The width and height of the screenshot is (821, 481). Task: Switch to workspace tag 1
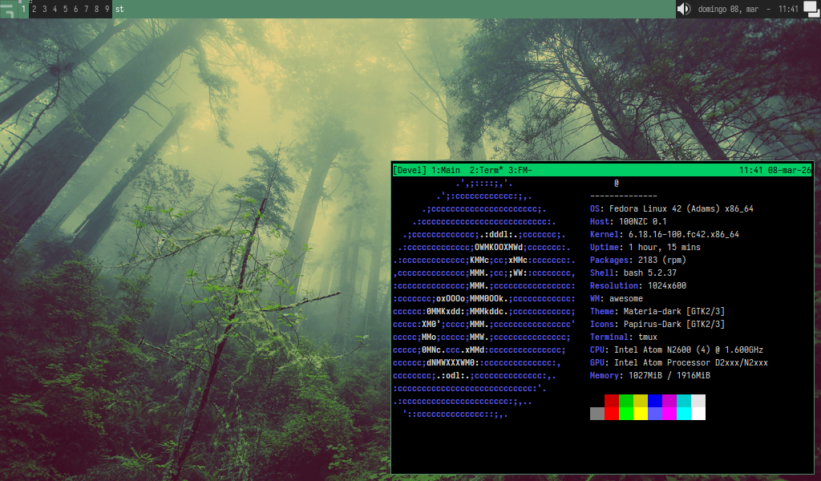(x=23, y=9)
